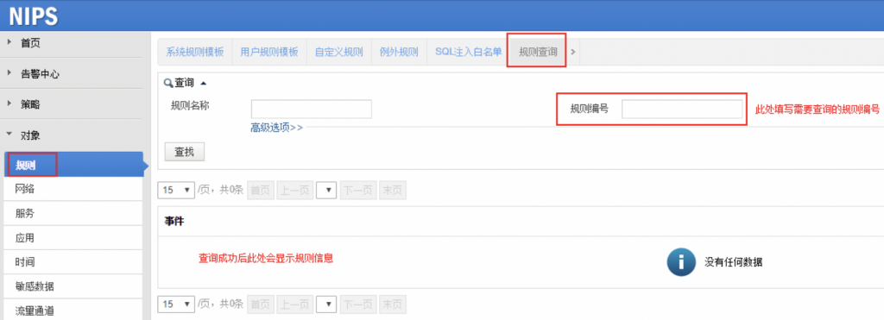This screenshot has width=884, height=320.
Task: Collapse the 对象 sidebar section
Action: [x=71, y=135]
